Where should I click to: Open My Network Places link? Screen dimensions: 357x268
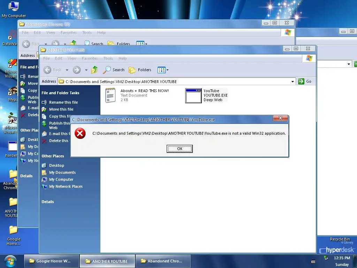(66, 186)
